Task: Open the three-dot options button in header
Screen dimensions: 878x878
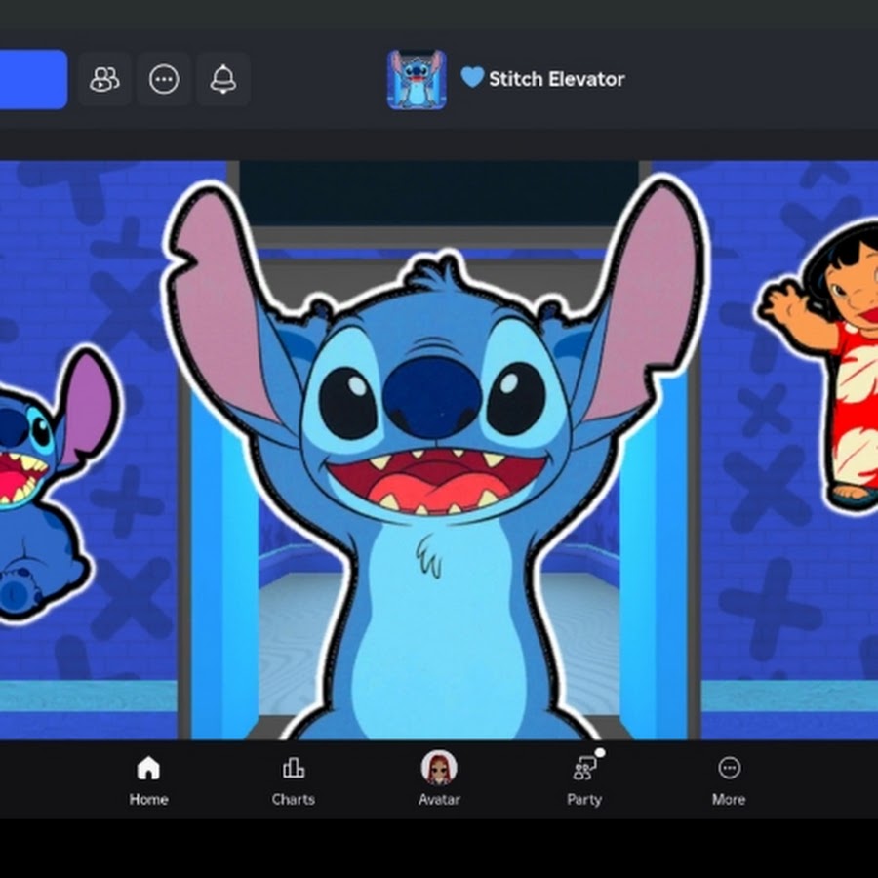Action: [164, 79]
